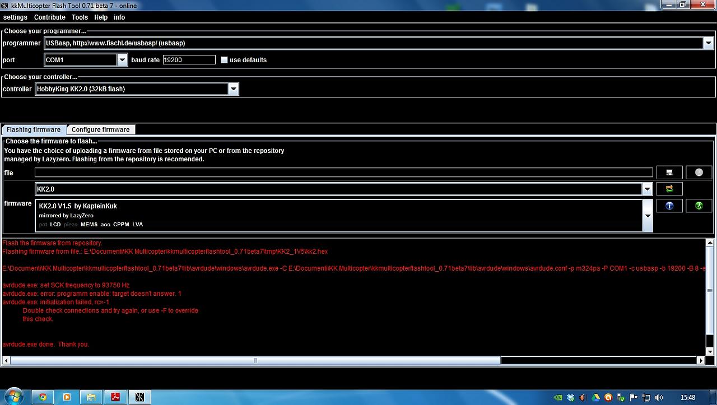Click the kkMulticopter taskbar icon
Image resolution: width=717 pixels, height=405 pixels.
pos(140,397)
